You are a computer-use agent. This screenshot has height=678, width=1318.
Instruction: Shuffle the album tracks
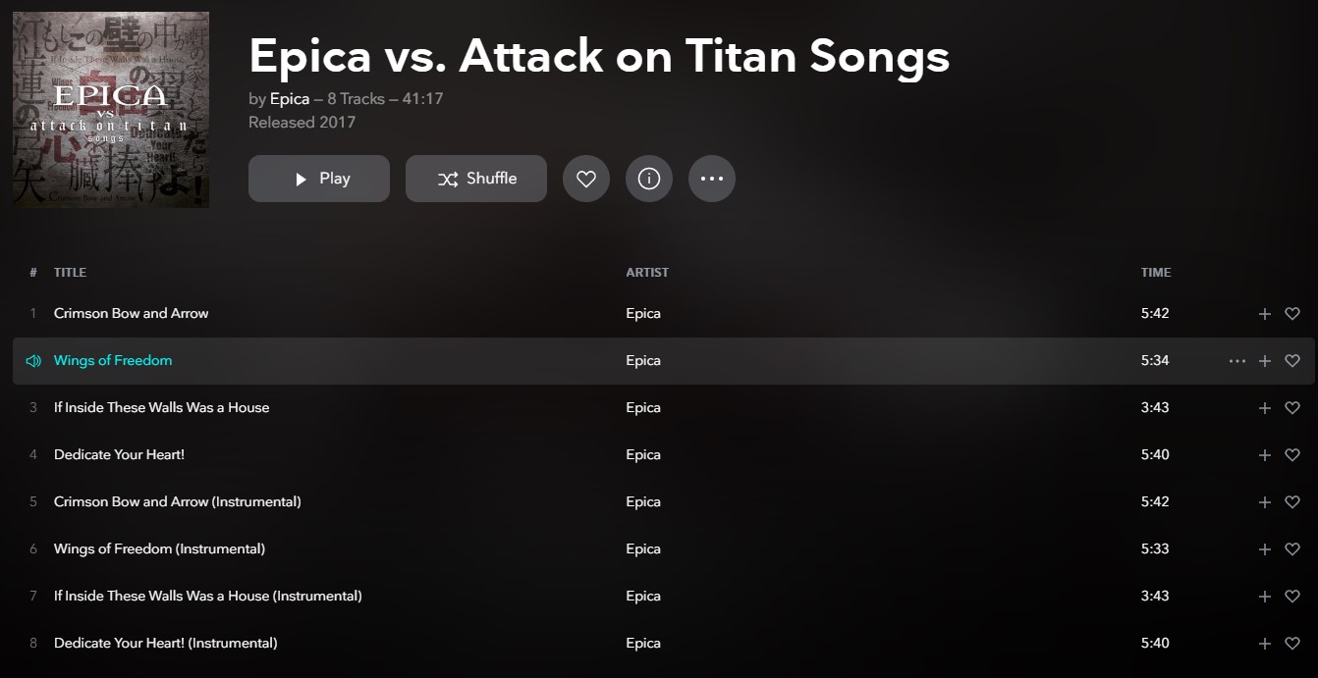click(x=476, y=179)
